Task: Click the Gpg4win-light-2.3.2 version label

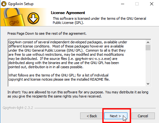Action: click(18, 108)
